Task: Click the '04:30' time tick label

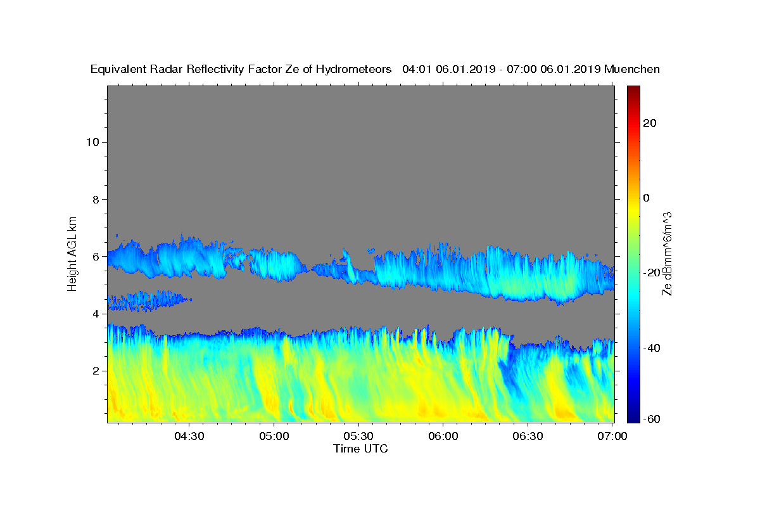Action: [x=189, y=436]
